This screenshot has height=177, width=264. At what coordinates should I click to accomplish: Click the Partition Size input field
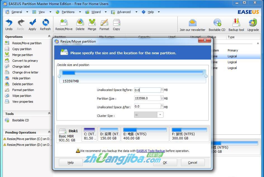coord(147,98)
